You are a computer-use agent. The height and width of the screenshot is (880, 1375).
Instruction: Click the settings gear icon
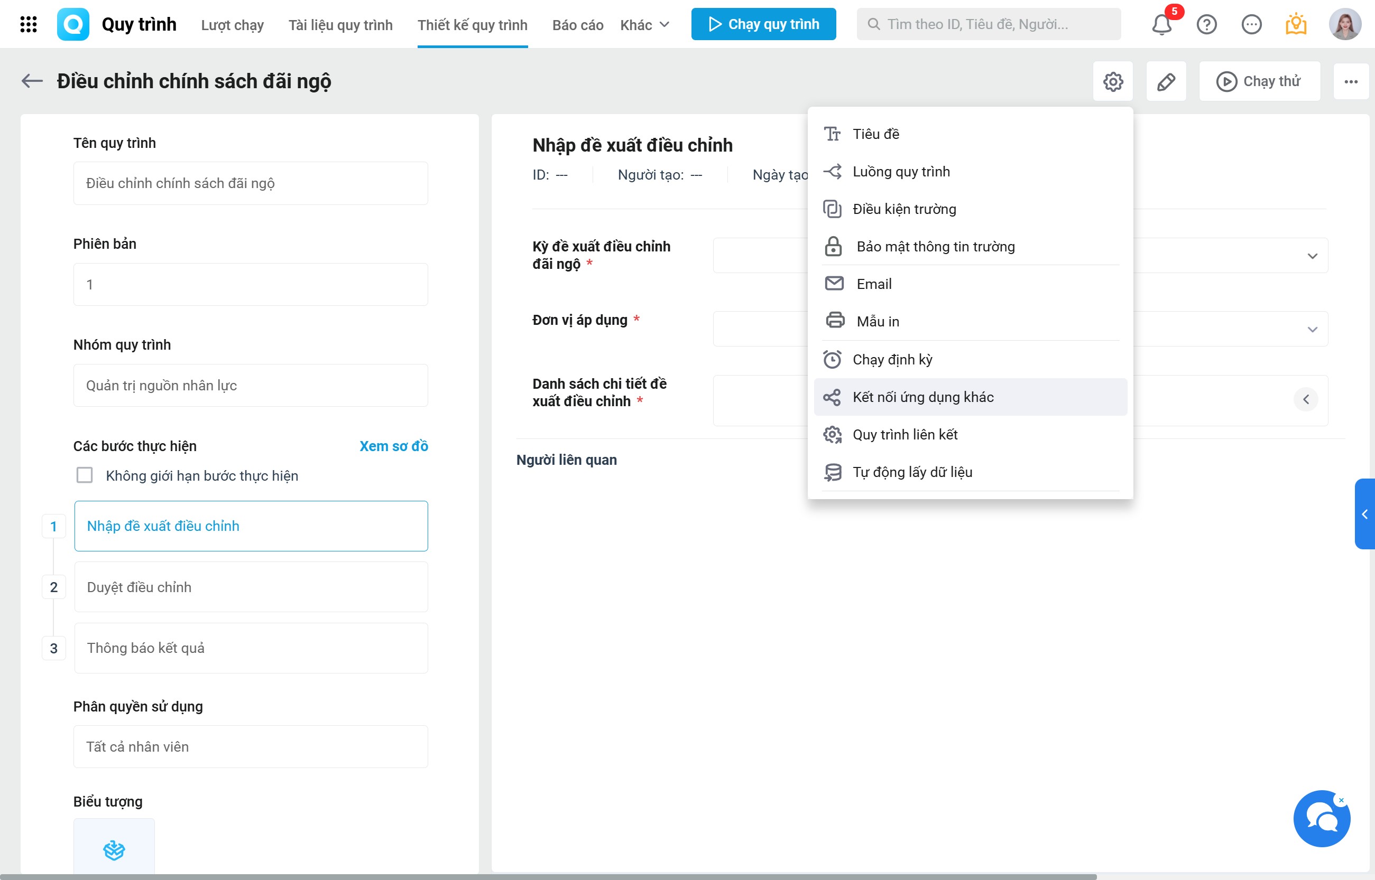pyautogui.click(x=1113, y=82)
